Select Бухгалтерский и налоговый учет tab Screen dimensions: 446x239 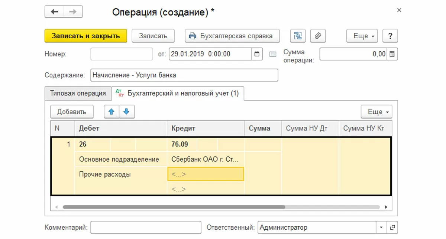coord(178,93)
